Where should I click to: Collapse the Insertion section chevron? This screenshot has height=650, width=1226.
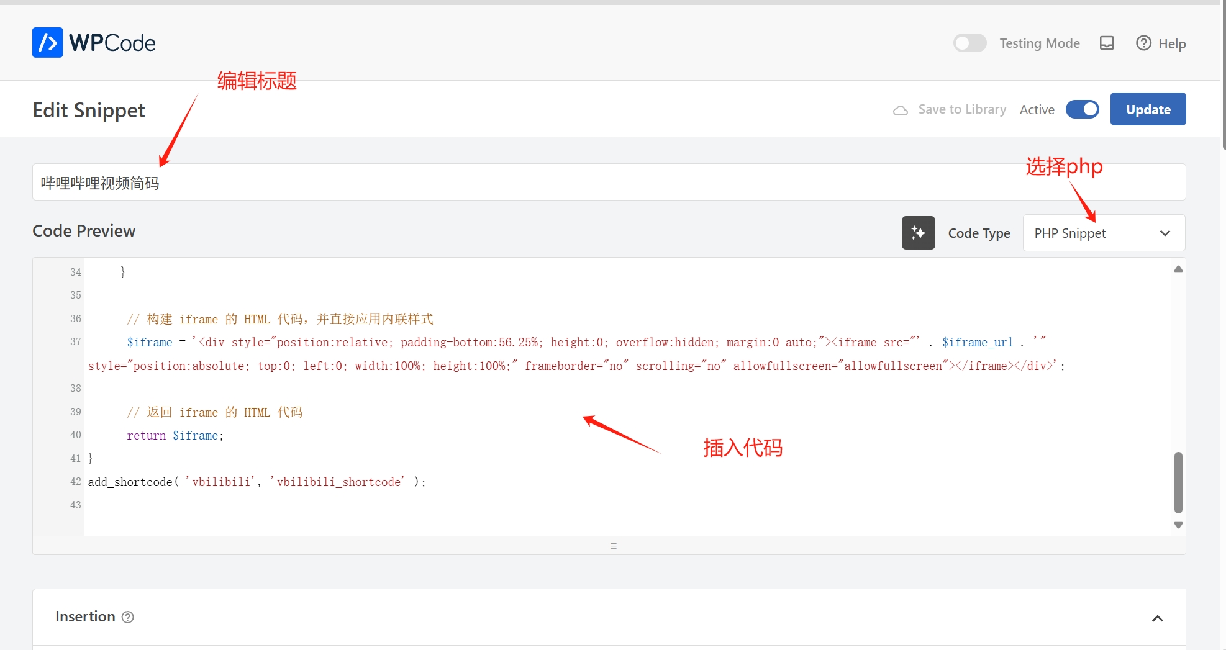(x=1157, y=618)
